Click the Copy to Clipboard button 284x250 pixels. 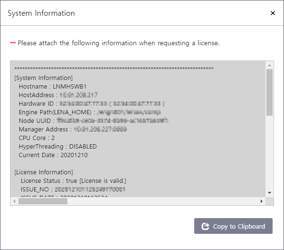tap(233, 226)
